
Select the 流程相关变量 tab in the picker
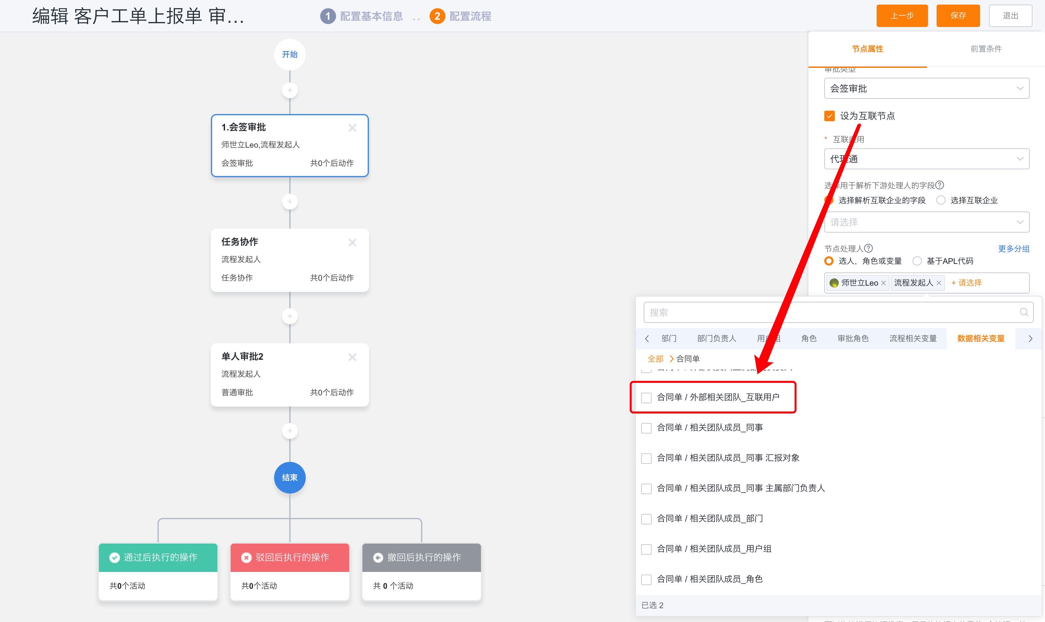coord(913,338)
